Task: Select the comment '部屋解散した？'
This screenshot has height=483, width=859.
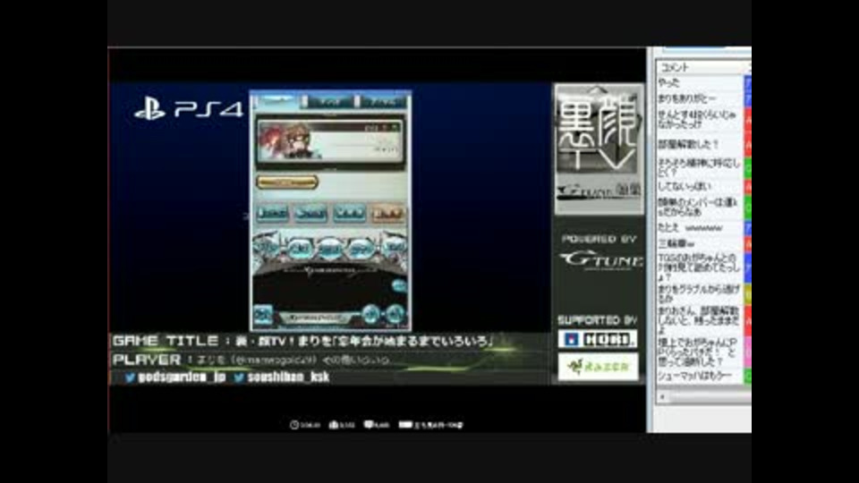Action: tap(700, 145)
